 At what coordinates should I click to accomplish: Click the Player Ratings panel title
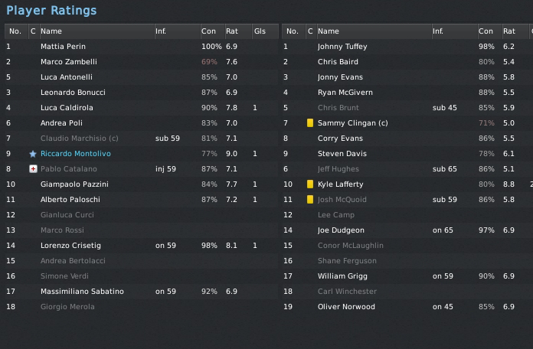coord(51,11)
